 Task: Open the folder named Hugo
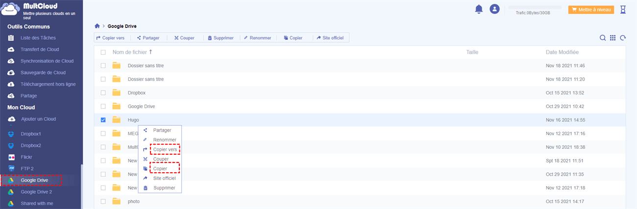pyautogui.click(x=133, y=120)
